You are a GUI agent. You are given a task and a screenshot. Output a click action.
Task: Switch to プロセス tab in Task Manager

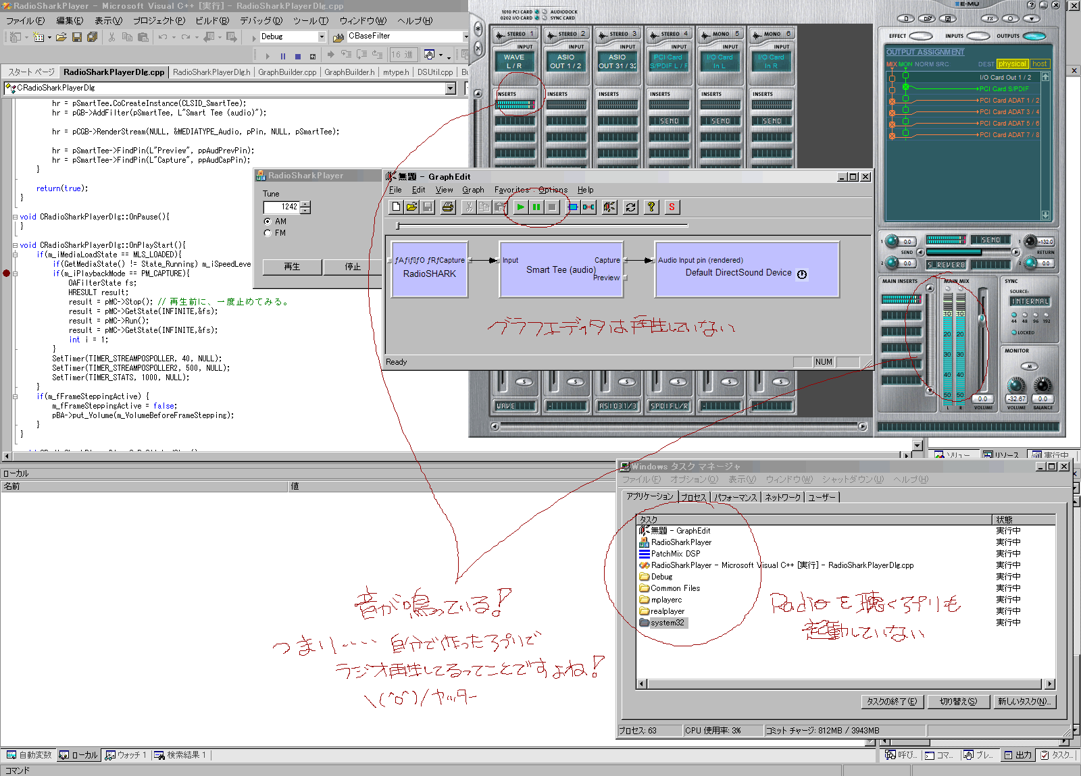(x=693, y=497)
